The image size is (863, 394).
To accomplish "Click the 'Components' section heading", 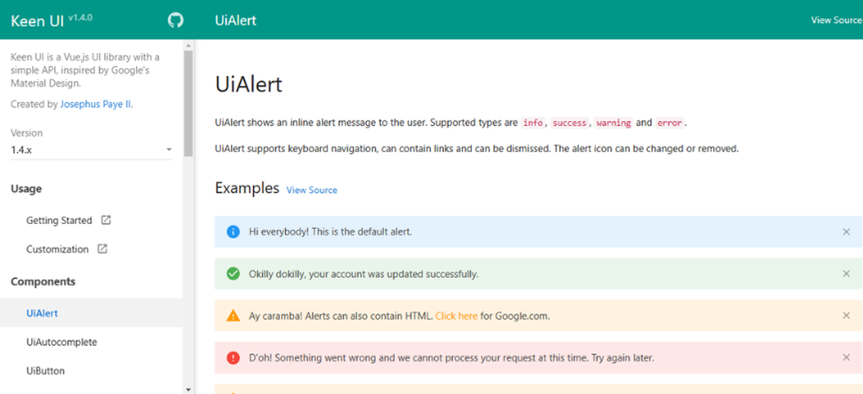I will pos(43,281).
